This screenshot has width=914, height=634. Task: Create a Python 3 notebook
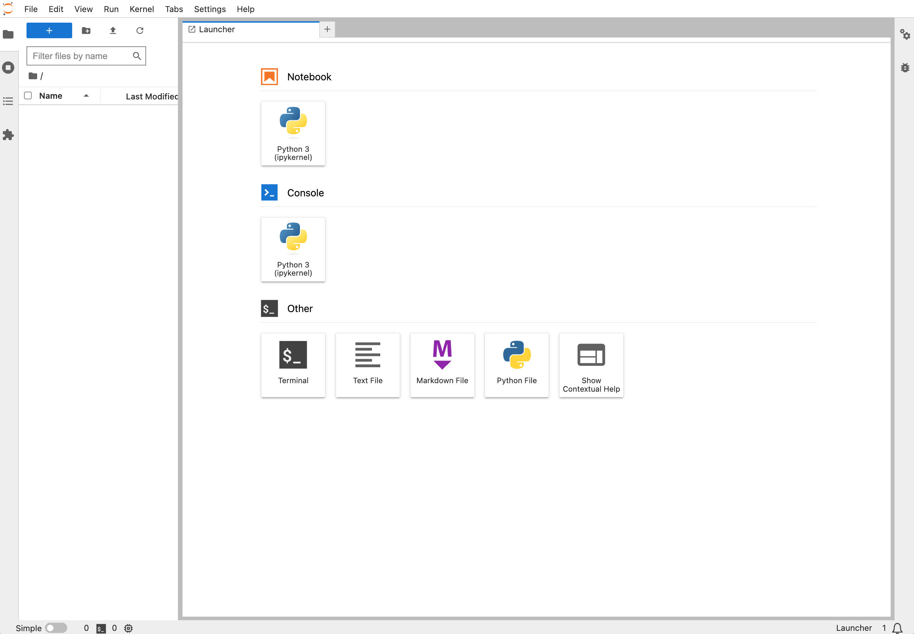coord(293,133)
